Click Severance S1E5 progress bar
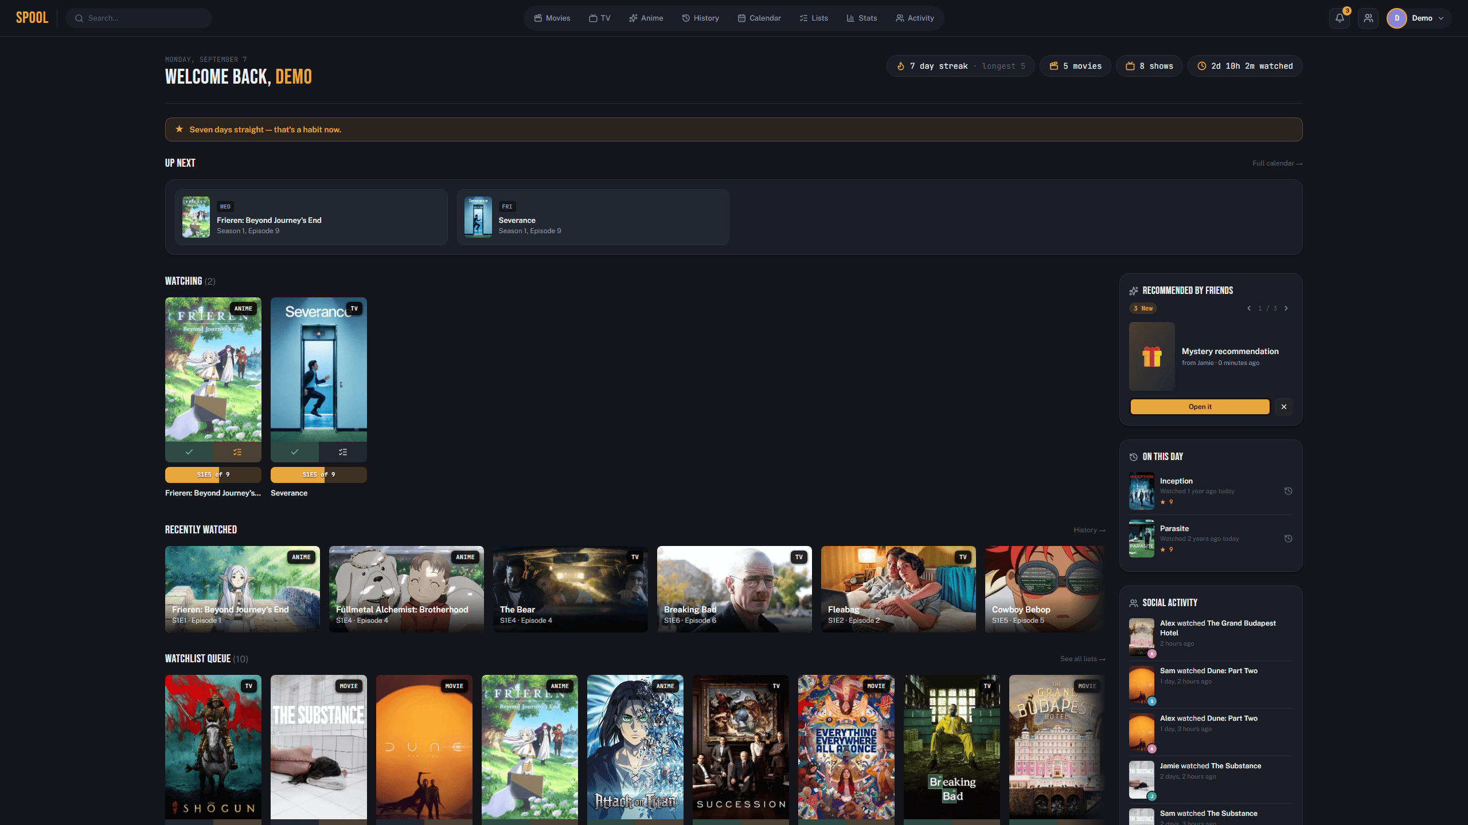The width and height of the screenshot is (1468, 825). click(319, 474)
